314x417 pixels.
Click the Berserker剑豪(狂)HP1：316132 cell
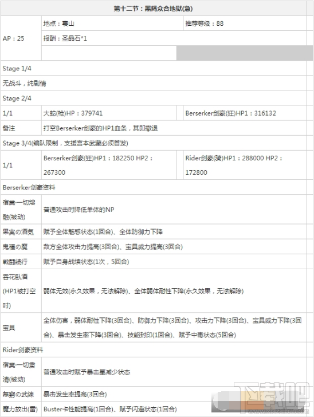(x=244, y=113)
